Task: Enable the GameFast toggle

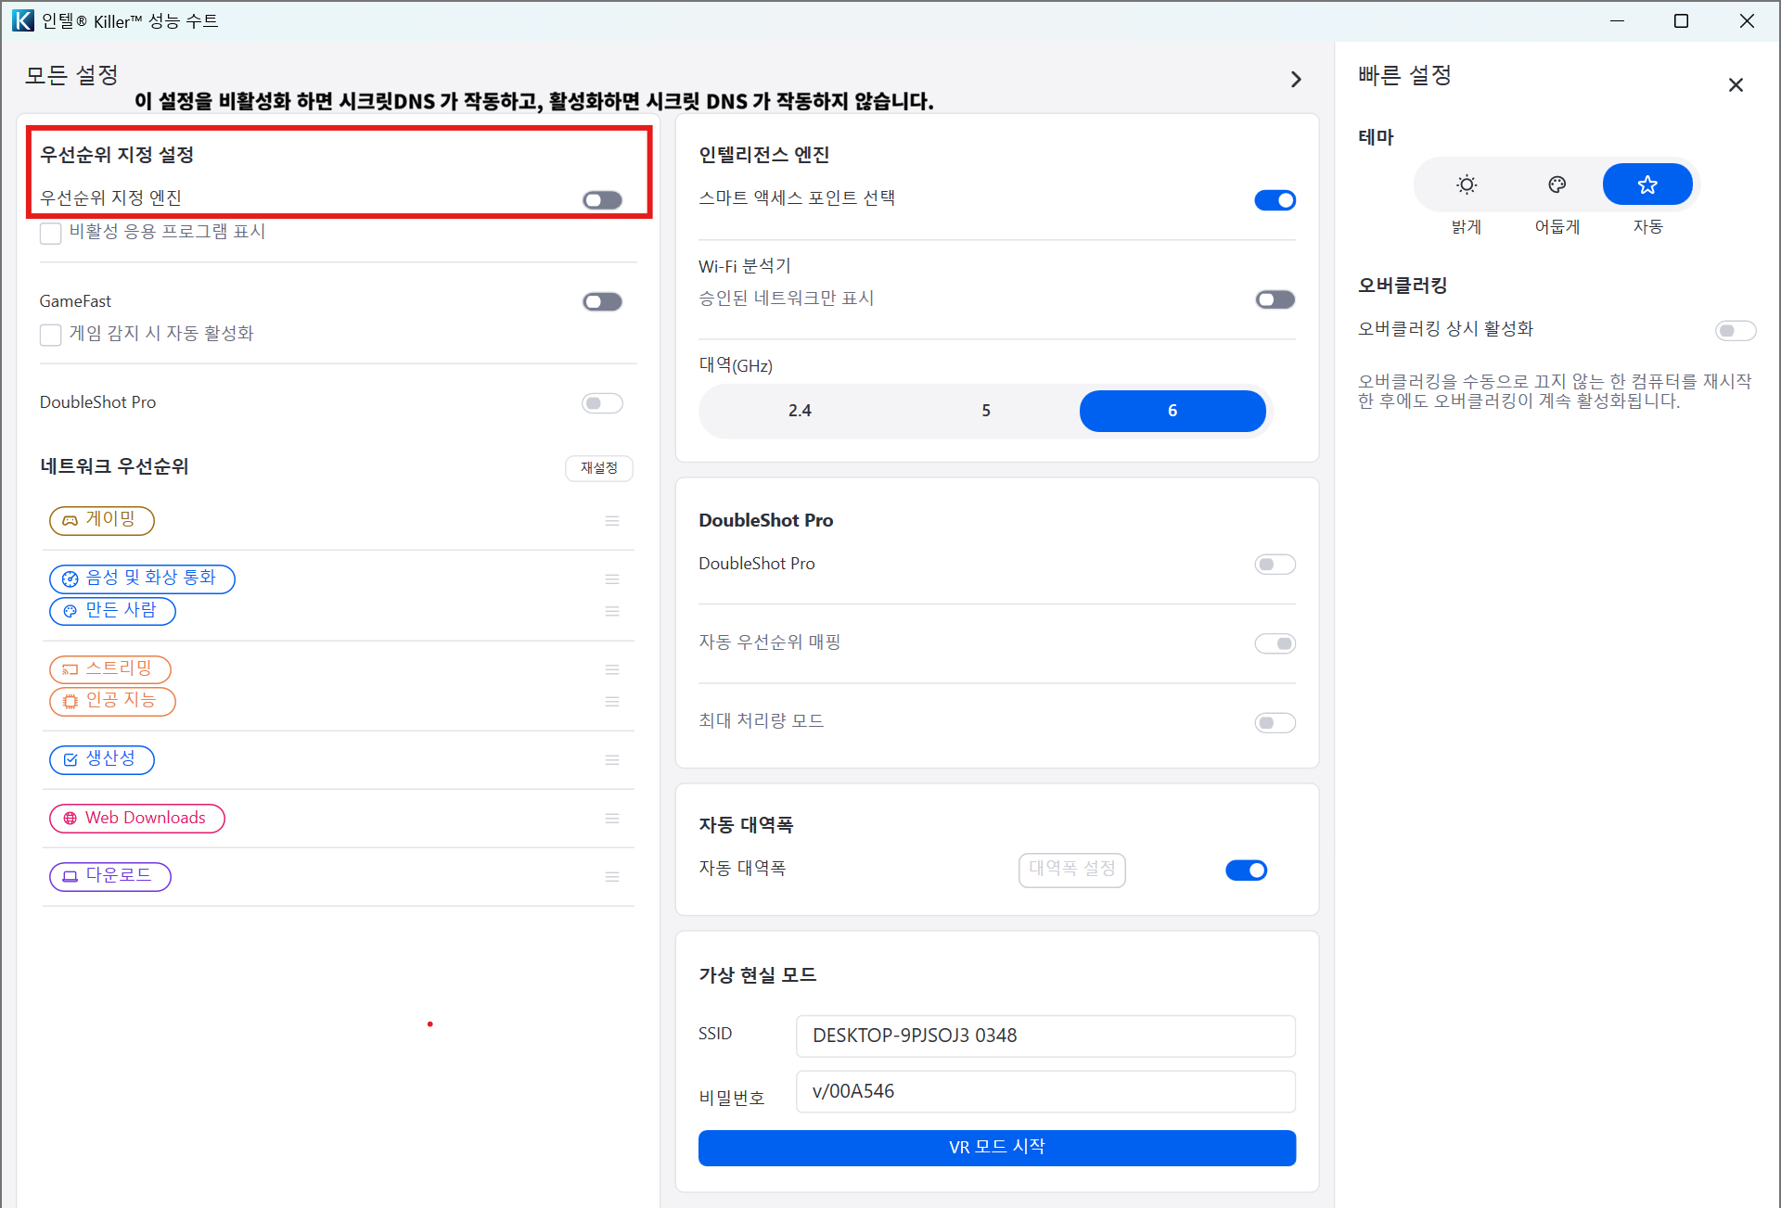Action: pyautogui.click(x=602, y=302)
